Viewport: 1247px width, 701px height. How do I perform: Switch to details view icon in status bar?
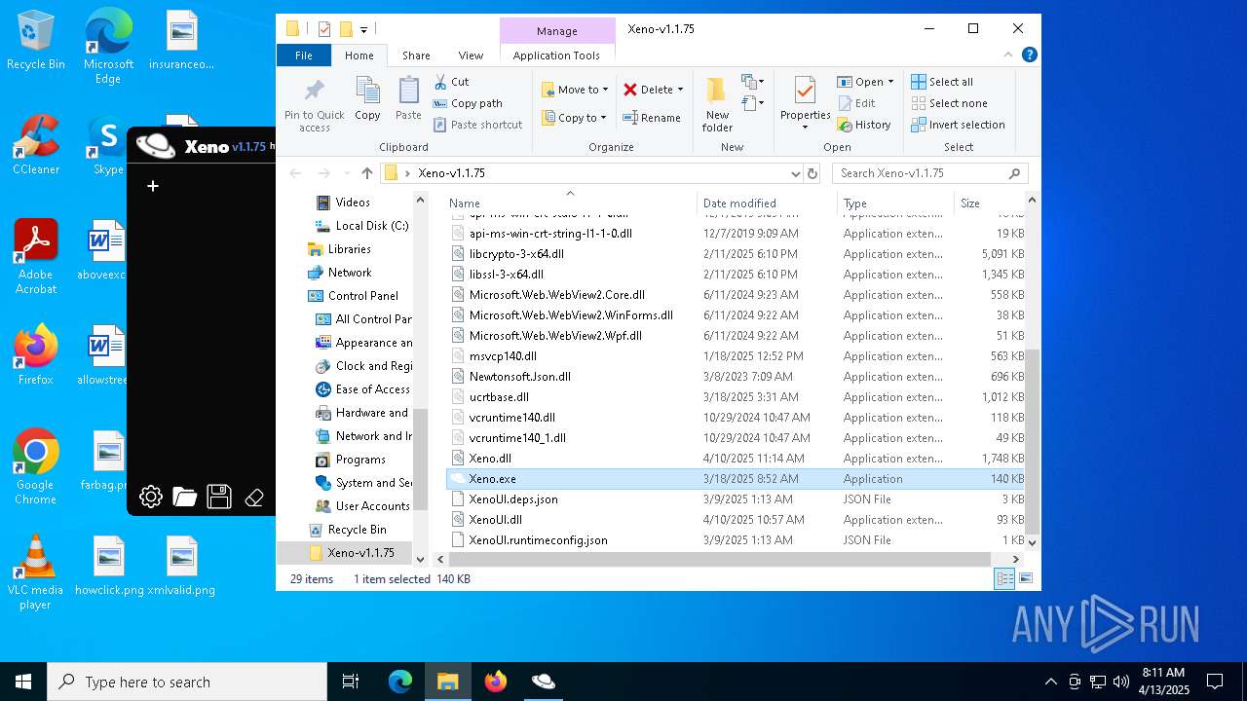1004,579
